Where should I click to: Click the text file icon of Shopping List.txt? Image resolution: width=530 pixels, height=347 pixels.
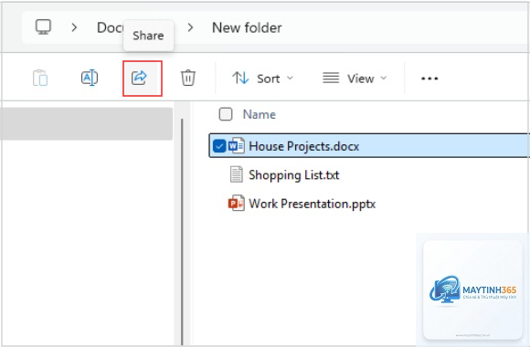click(237, 174)
